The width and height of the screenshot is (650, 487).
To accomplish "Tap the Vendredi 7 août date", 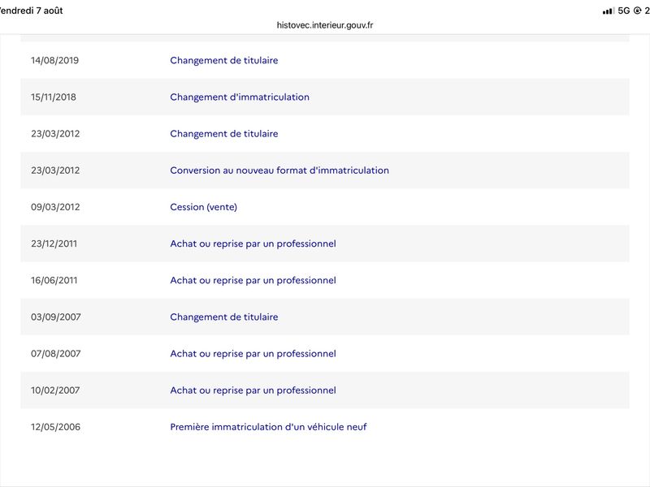I will coord(31,11).
